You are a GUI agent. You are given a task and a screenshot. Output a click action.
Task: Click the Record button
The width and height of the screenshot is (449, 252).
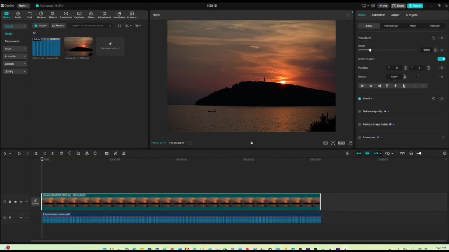(58, 25)
